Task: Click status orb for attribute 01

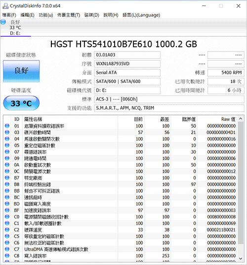Action: coord(7,126)
